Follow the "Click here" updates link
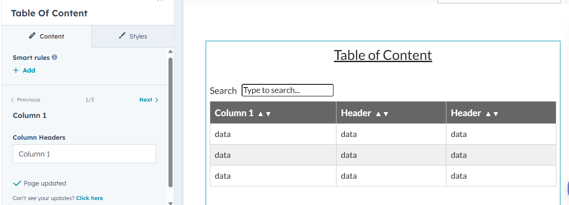The image size is (569, 205). [x=89, y=198]
